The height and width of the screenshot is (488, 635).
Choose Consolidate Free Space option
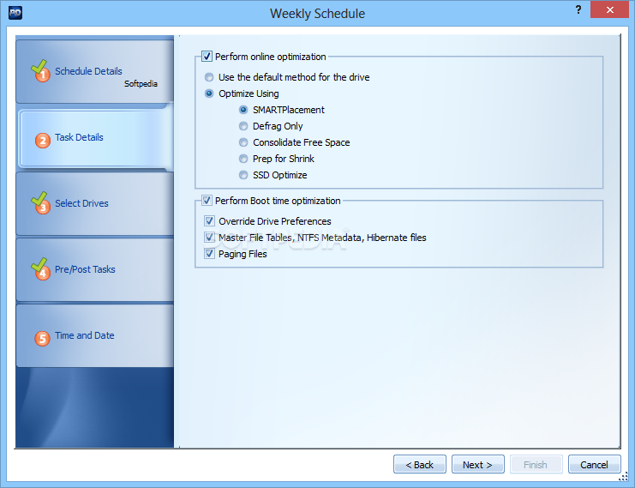pyautogui.click(x=243, y=142)
